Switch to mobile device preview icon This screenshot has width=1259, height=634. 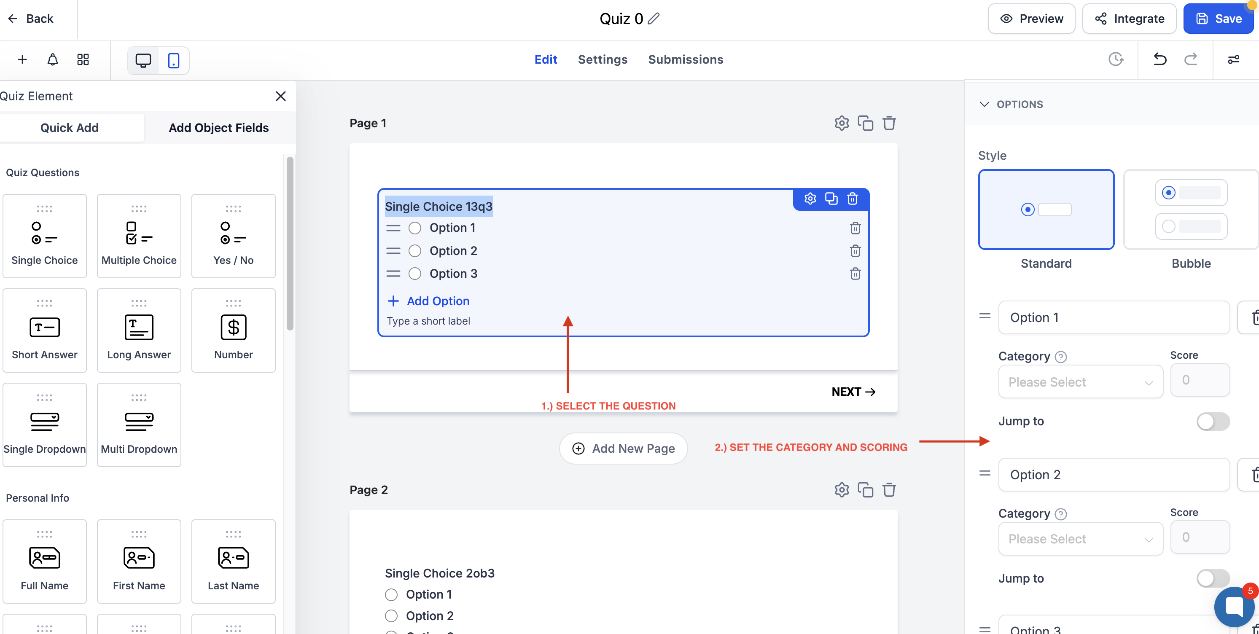pos(173,60)
